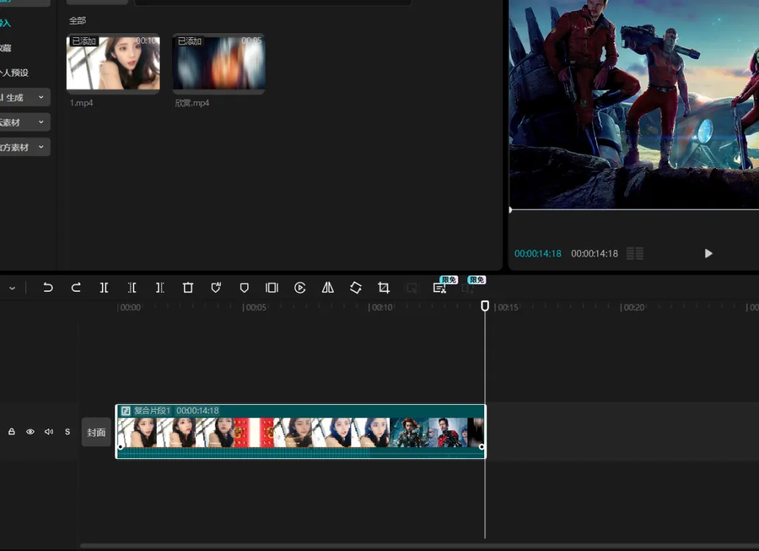Click the preview progress bar start handle
Image resolution: width=759 pixels, height=551 pixels.
511,209
